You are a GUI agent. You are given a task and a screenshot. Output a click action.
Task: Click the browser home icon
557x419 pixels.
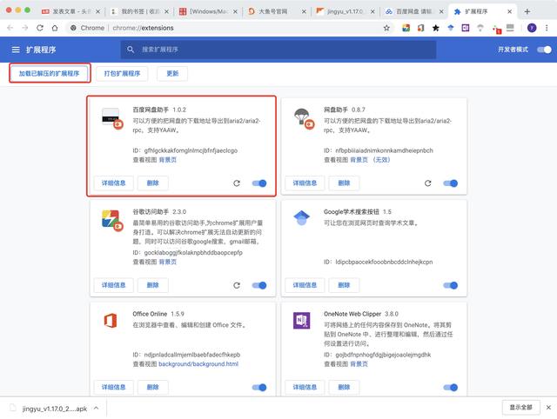click(55, 28)
